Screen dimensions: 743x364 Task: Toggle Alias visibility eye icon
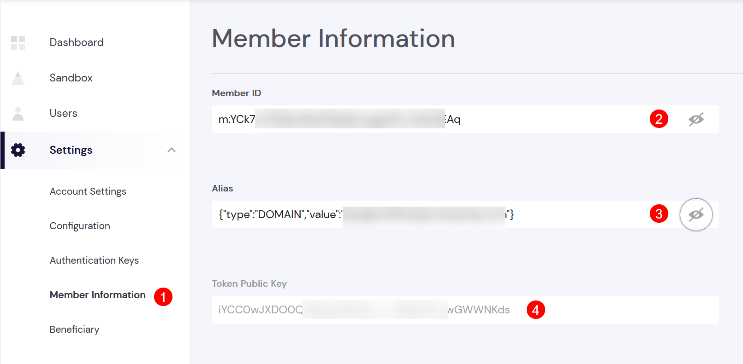(x=696, y=214)
